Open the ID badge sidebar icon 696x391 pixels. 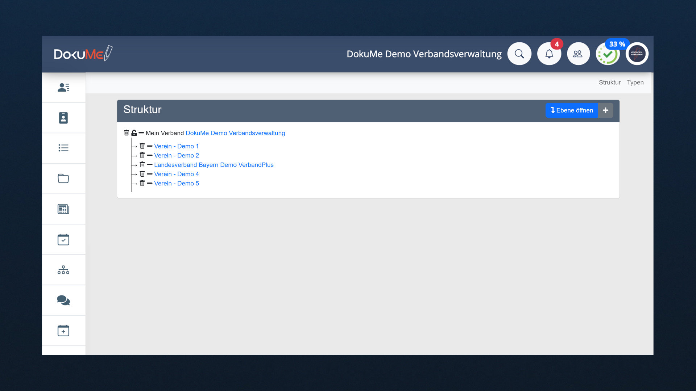[63, 118]
